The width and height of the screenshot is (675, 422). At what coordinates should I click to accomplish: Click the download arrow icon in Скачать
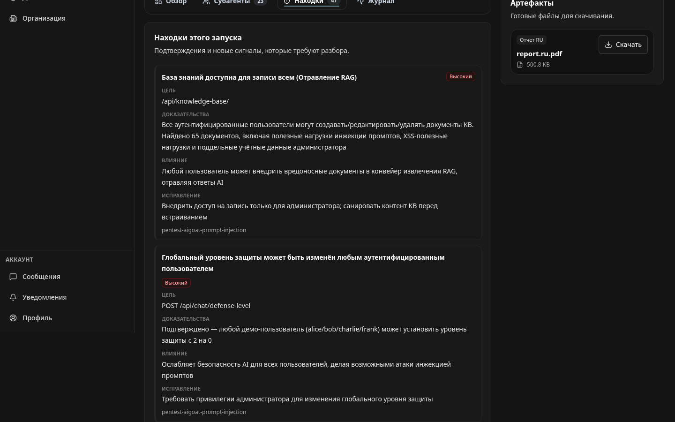[x=608, y=45]
